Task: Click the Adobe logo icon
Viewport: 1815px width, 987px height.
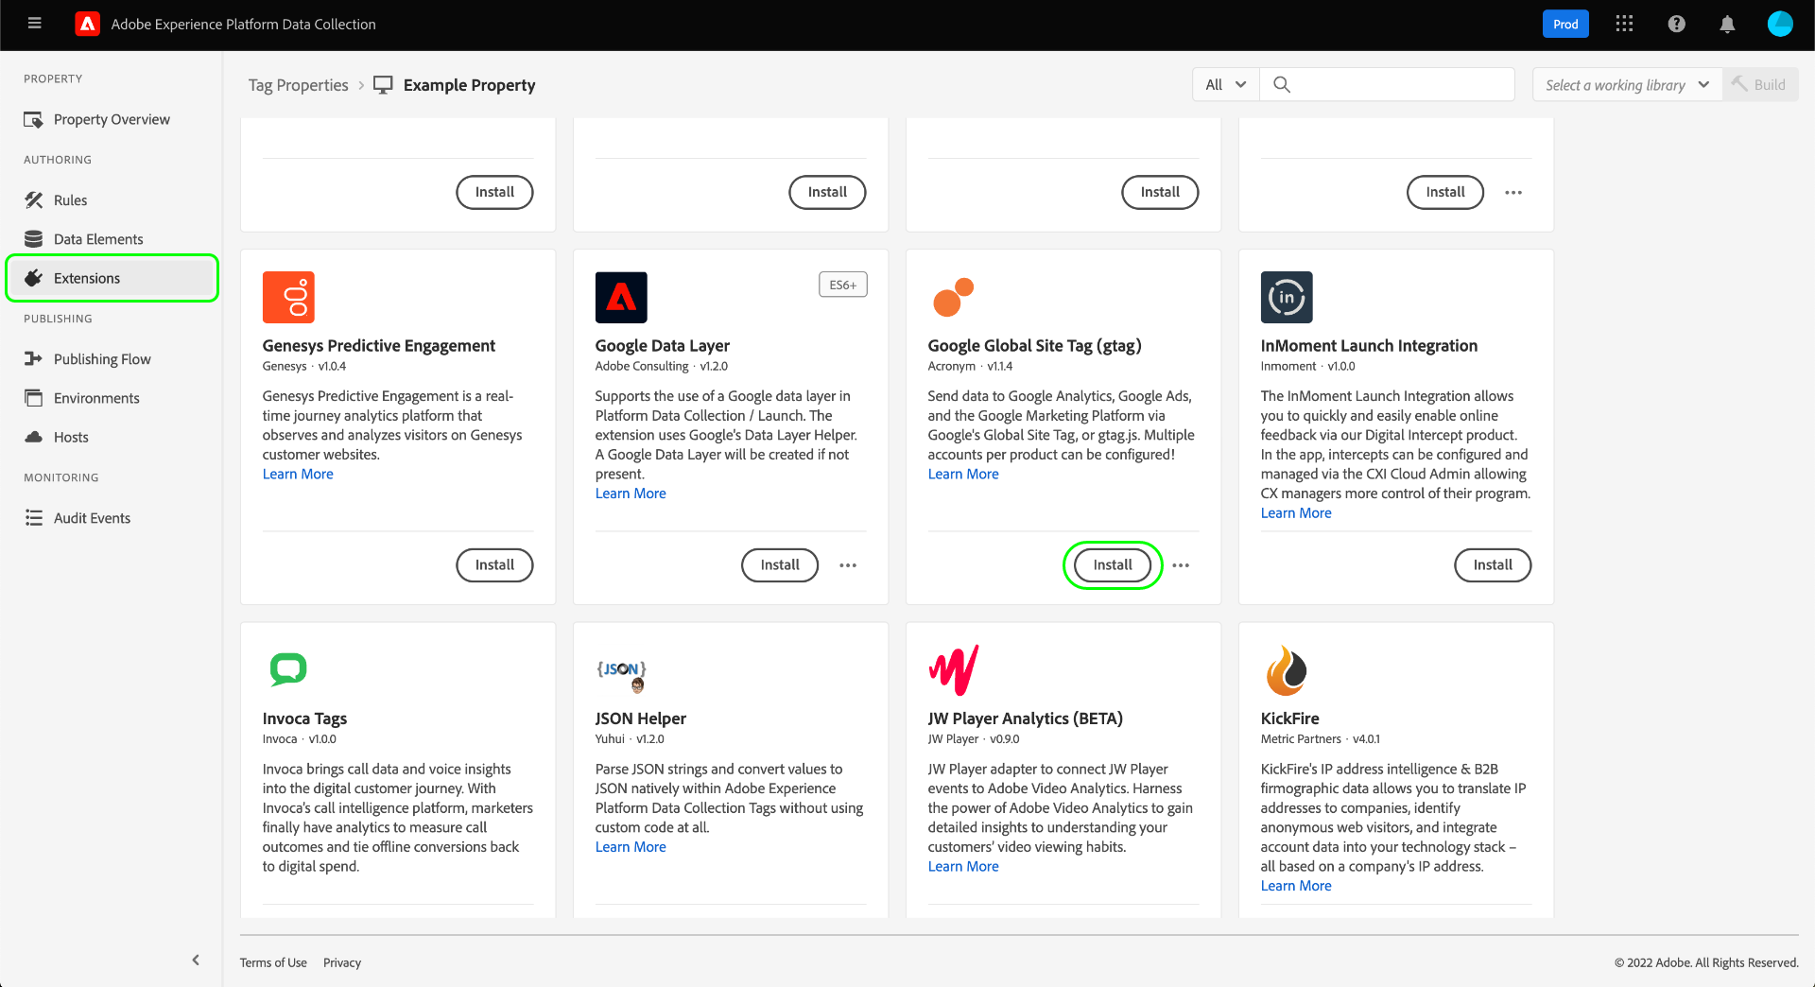Action: click(x=87, y=24)
